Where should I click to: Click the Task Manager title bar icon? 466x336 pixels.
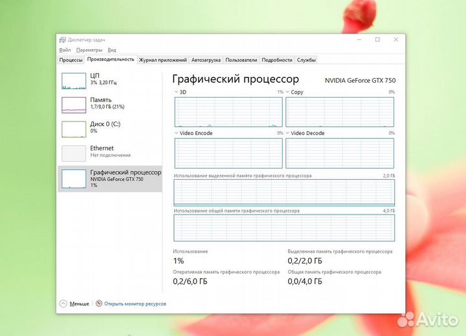[62, 40]
